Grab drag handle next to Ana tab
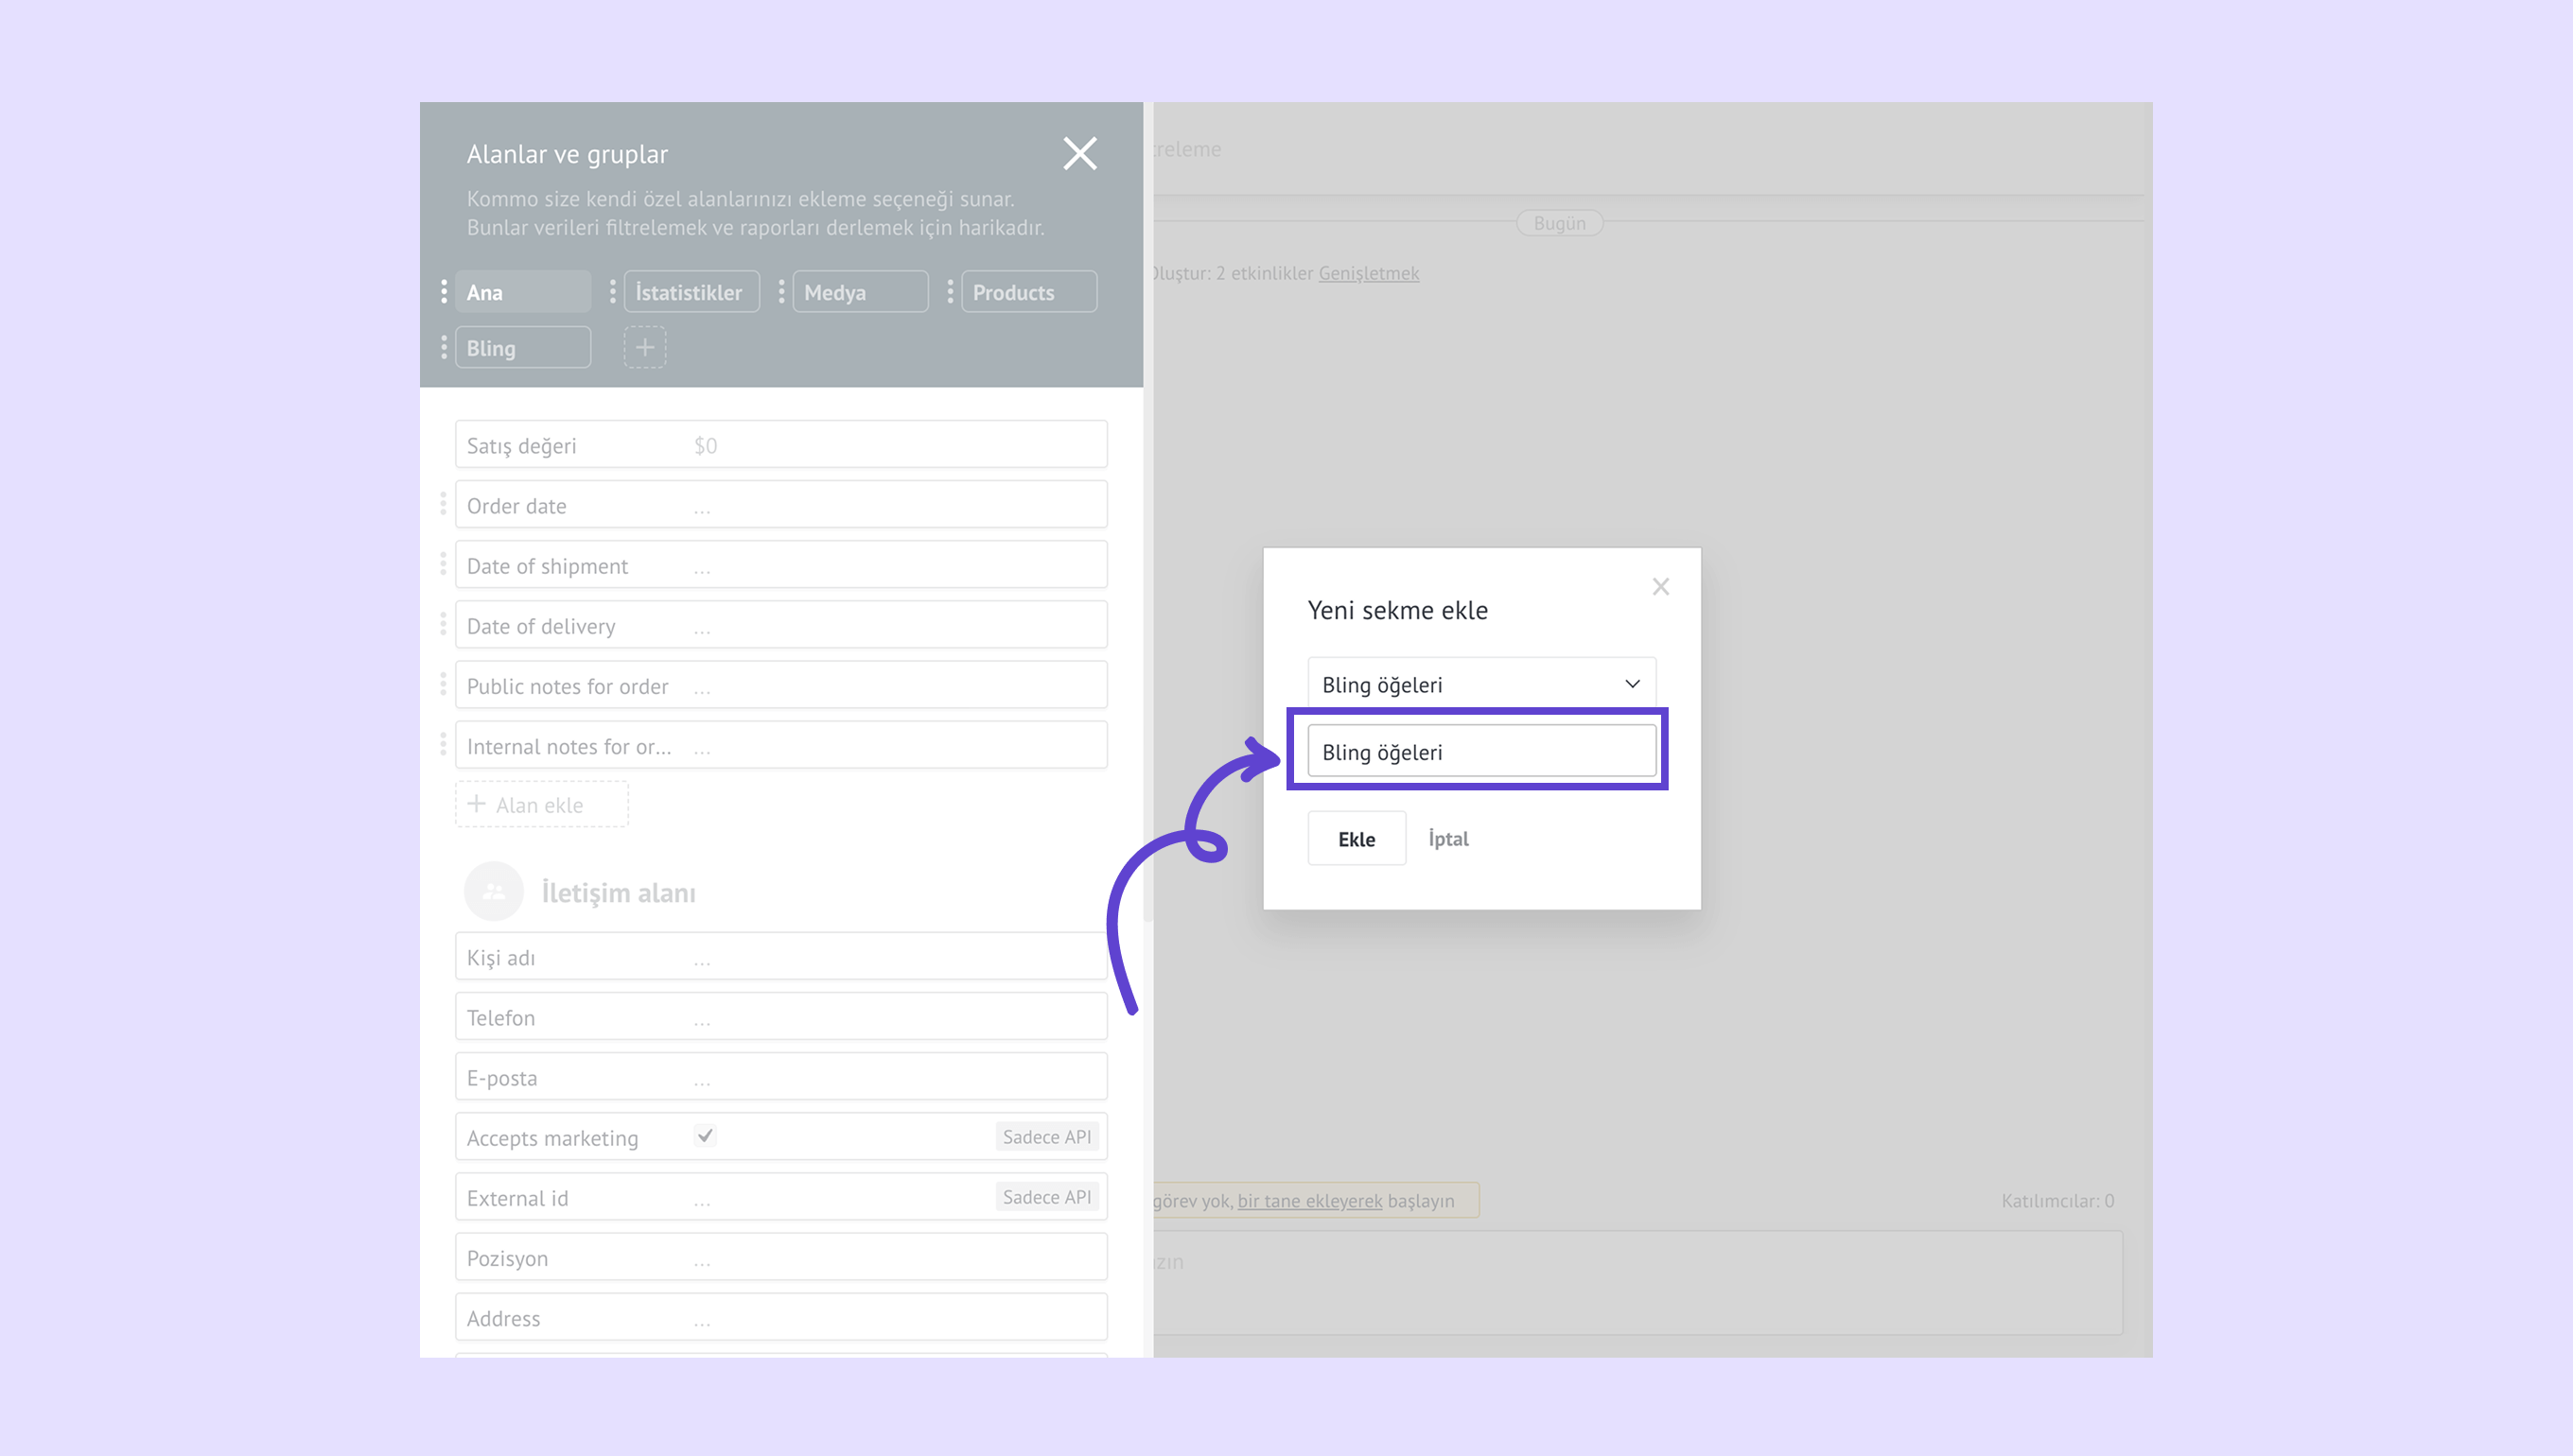Screen dimensions: 2573x1456 click(445, 292)
